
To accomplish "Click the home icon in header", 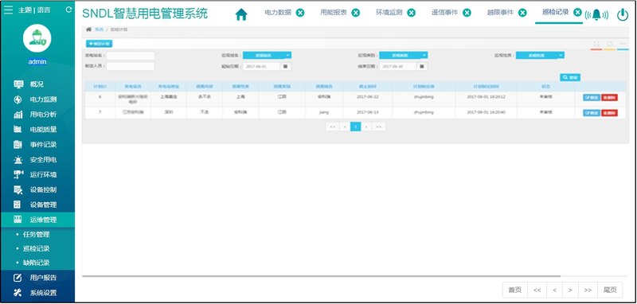I will tap(241, 14).
